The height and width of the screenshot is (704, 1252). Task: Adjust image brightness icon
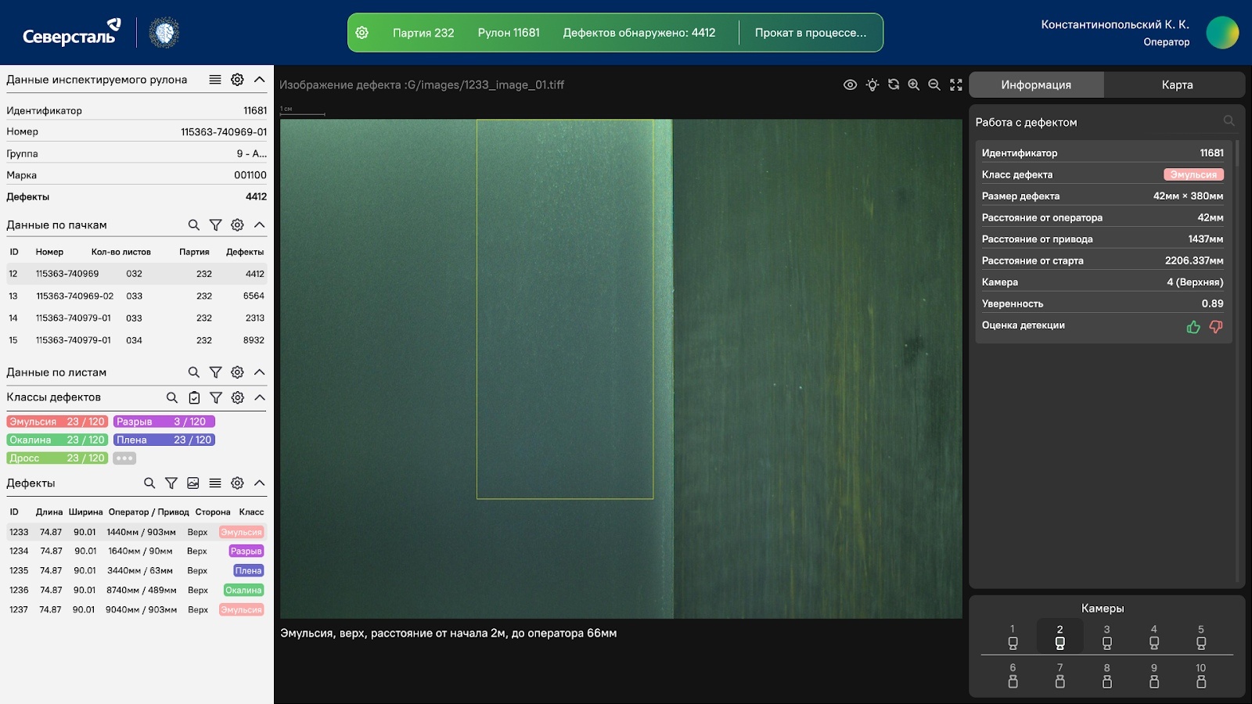tap(872, 84)
